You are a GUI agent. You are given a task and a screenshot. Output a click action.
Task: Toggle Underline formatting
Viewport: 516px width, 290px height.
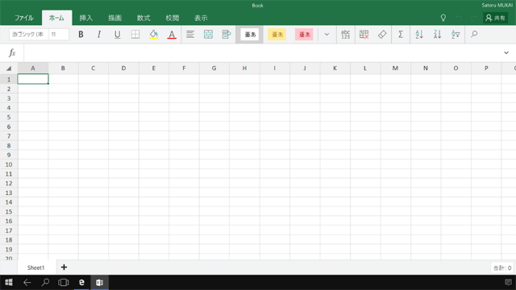click(x=117, y=34)
